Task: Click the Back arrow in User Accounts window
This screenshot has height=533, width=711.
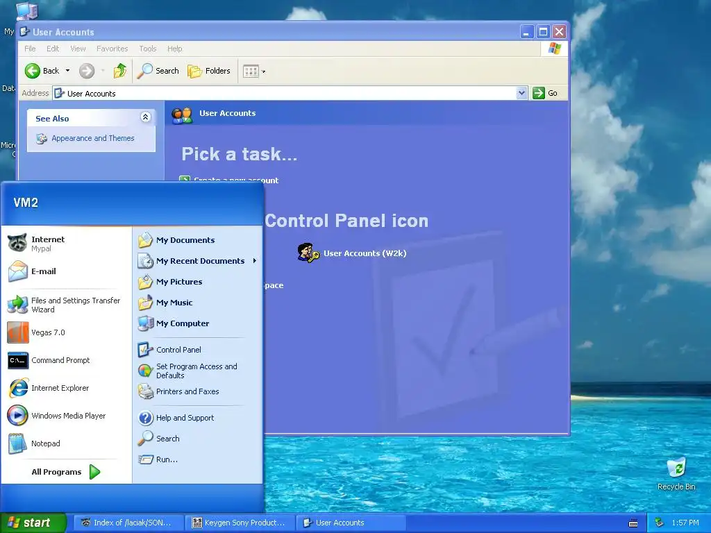Action: [42, 71]
